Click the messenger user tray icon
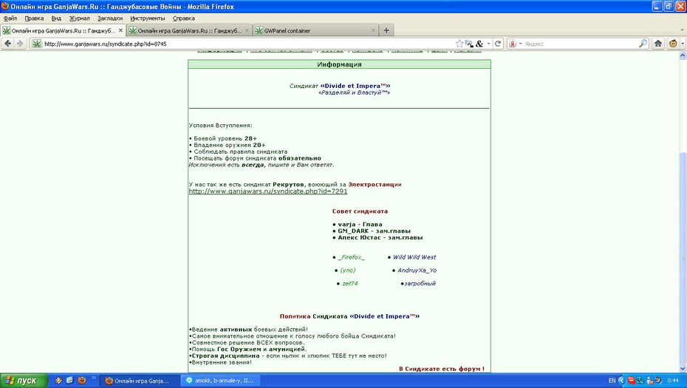This screenshot has width=687, height=388. click(x=649, y=381)
